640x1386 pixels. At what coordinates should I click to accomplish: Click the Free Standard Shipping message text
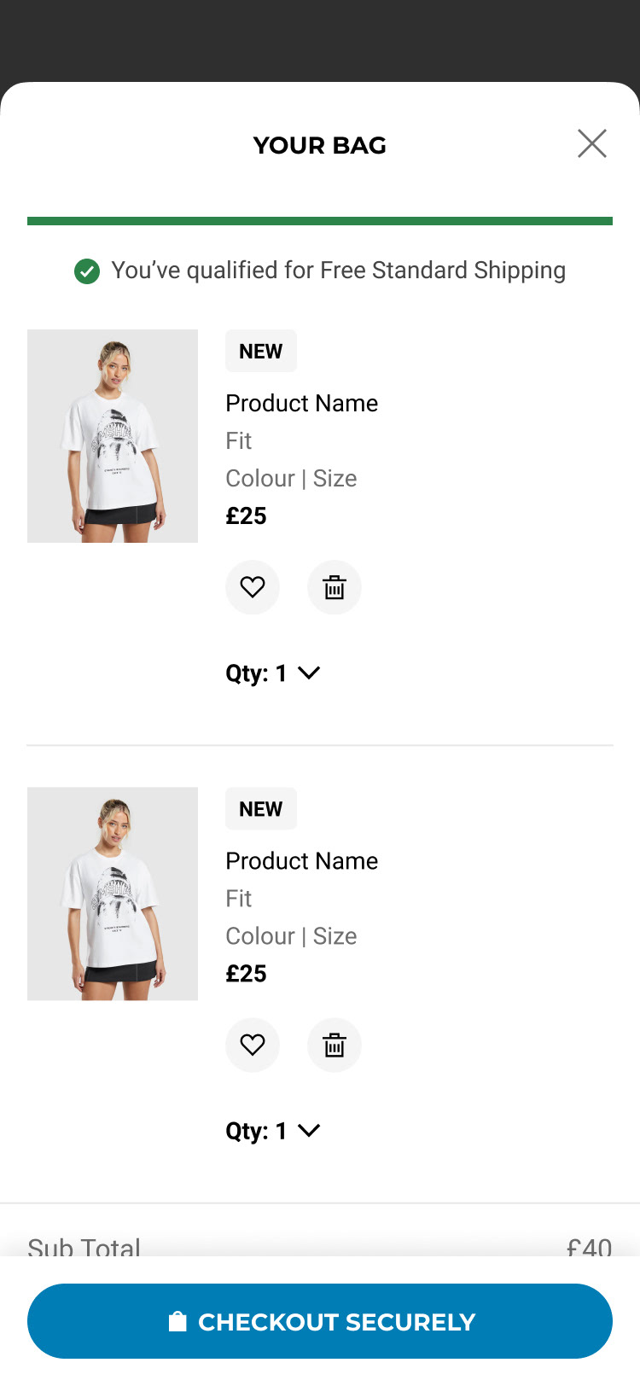[338, 271]
